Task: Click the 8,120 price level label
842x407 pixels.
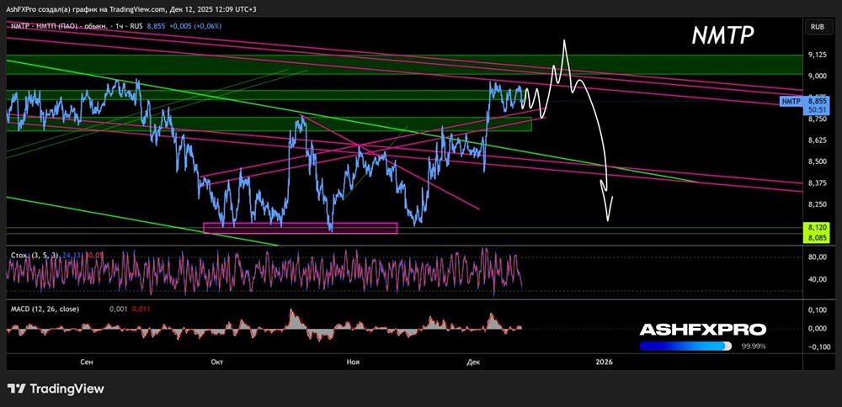Action: click(817, 227)
